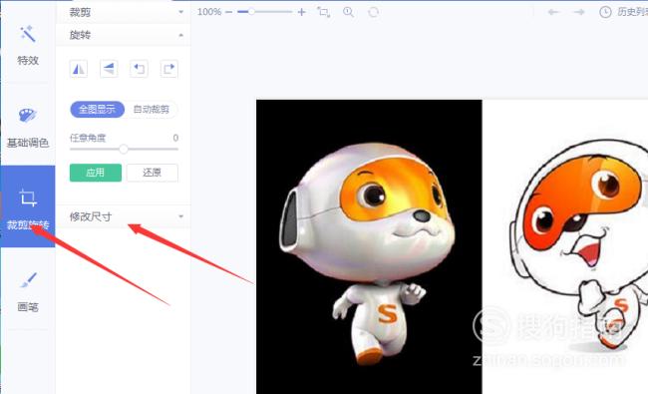Click the circular reset icon in toolbar
Viewport: 648px width, 394px height.
pyautogui.click(x=373, y=12)
